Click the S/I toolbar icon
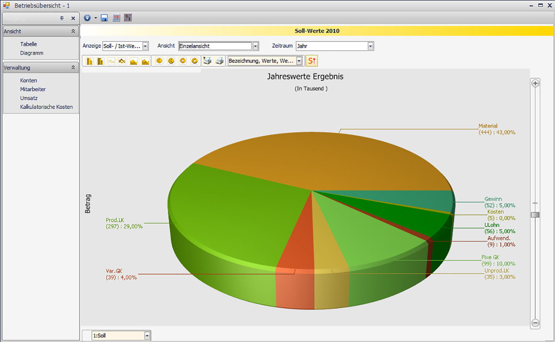Viewport: 555px width, 342px height. click(128, 18)
